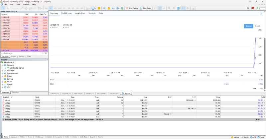Open the VPS cloud toolbar icon
Viewport: 266px width, 139px height.
[x=118, y=8]
